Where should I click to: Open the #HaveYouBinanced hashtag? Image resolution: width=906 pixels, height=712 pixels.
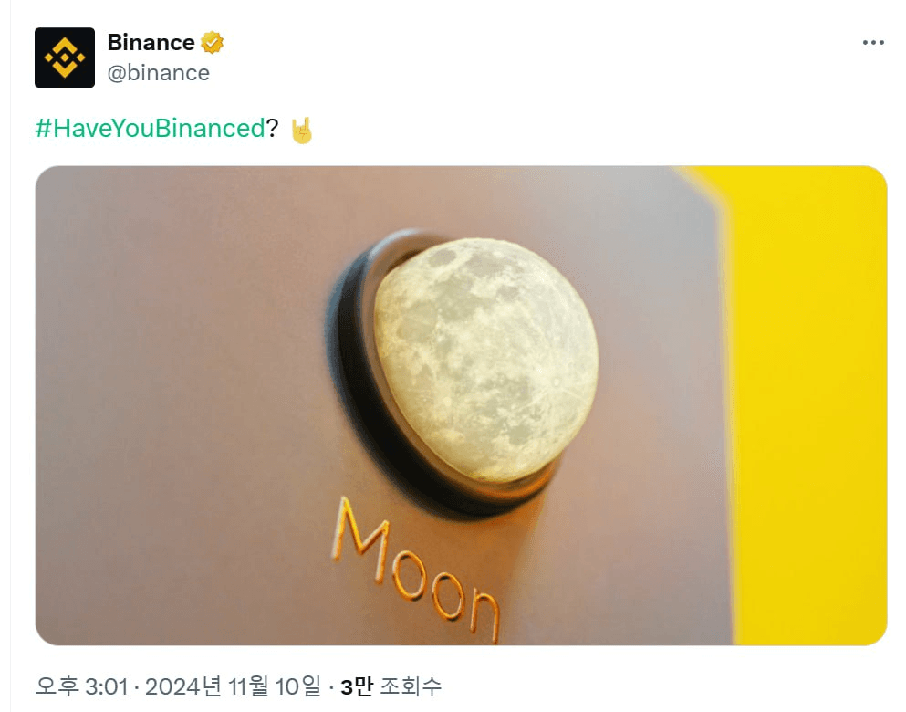pos(151,128)
